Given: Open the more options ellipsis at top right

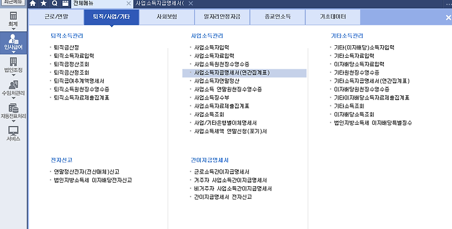Looking at the screenshot, I should click(x=449, y=4).
